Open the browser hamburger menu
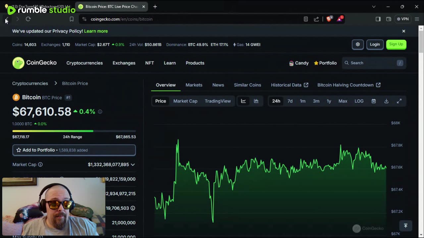Image resolution: width=424 pixels, height=238 pixels. click(x=417, y=19)
